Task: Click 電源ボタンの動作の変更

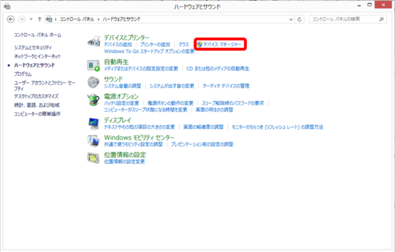Action: 171,103
